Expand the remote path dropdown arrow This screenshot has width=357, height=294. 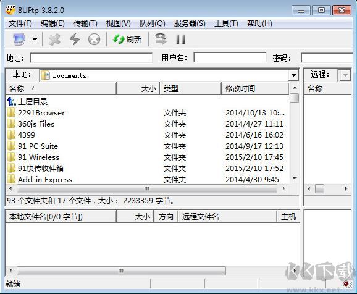[345, 75]
